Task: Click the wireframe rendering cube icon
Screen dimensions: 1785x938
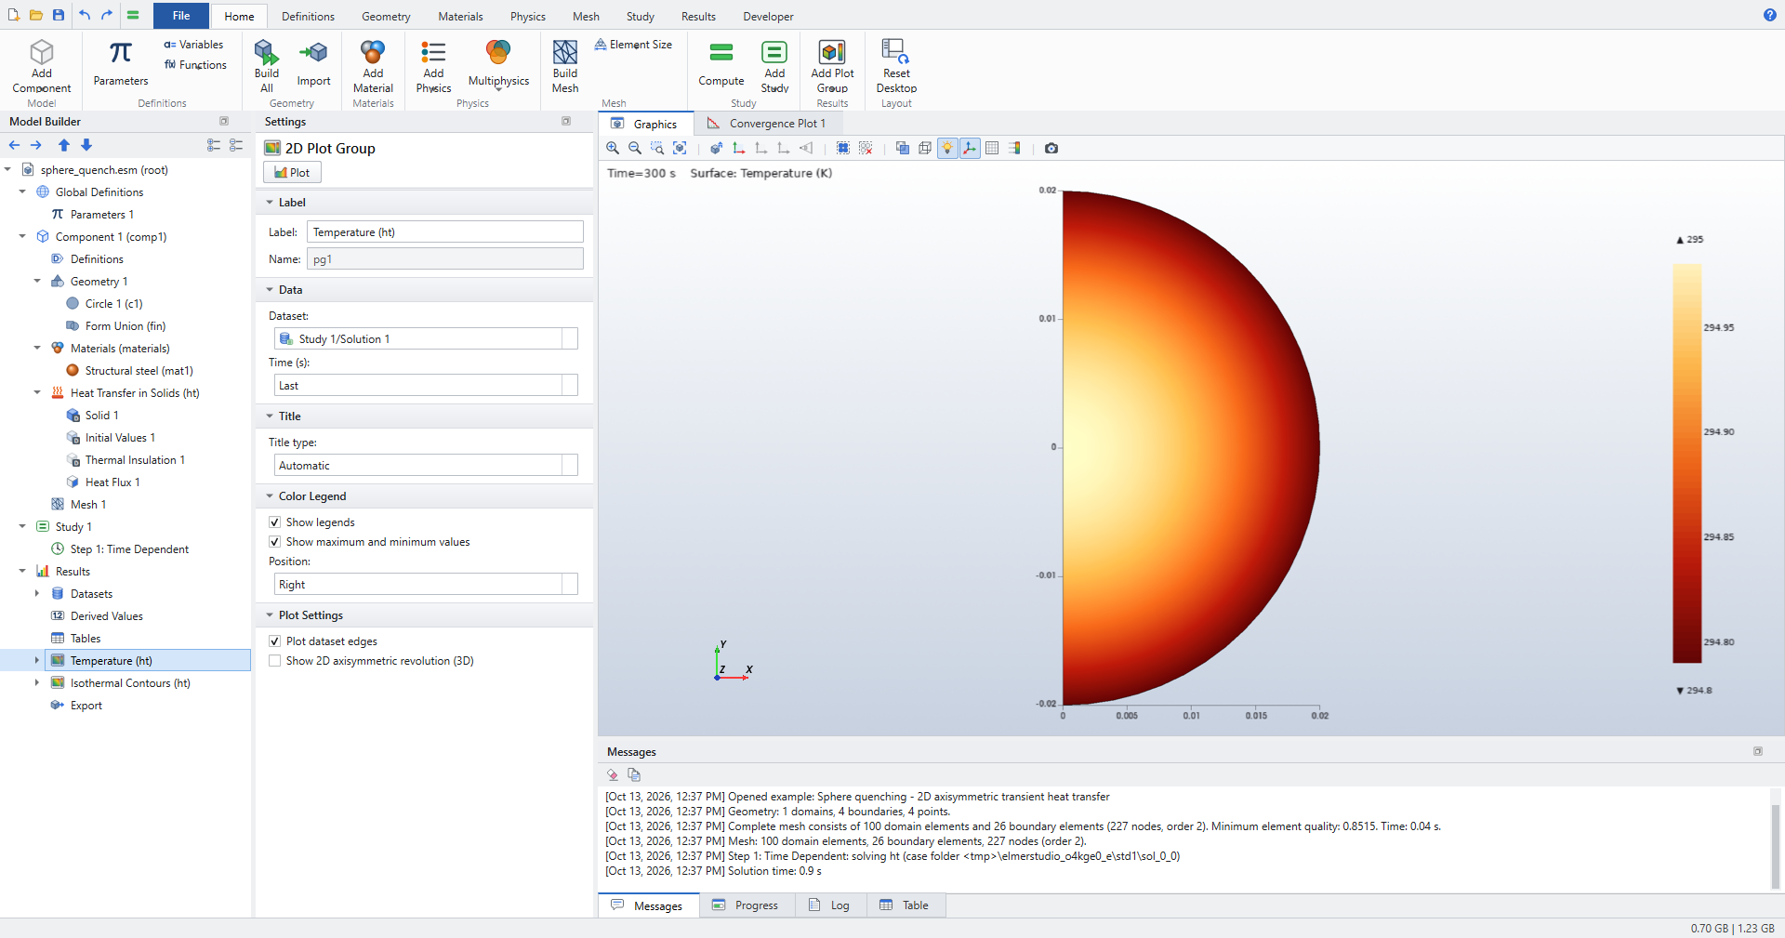Action: tap(925, 148)
